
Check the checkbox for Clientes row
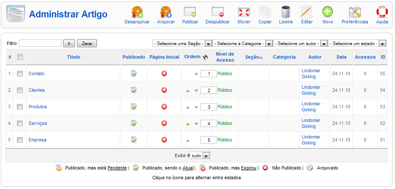click(20, 90)
